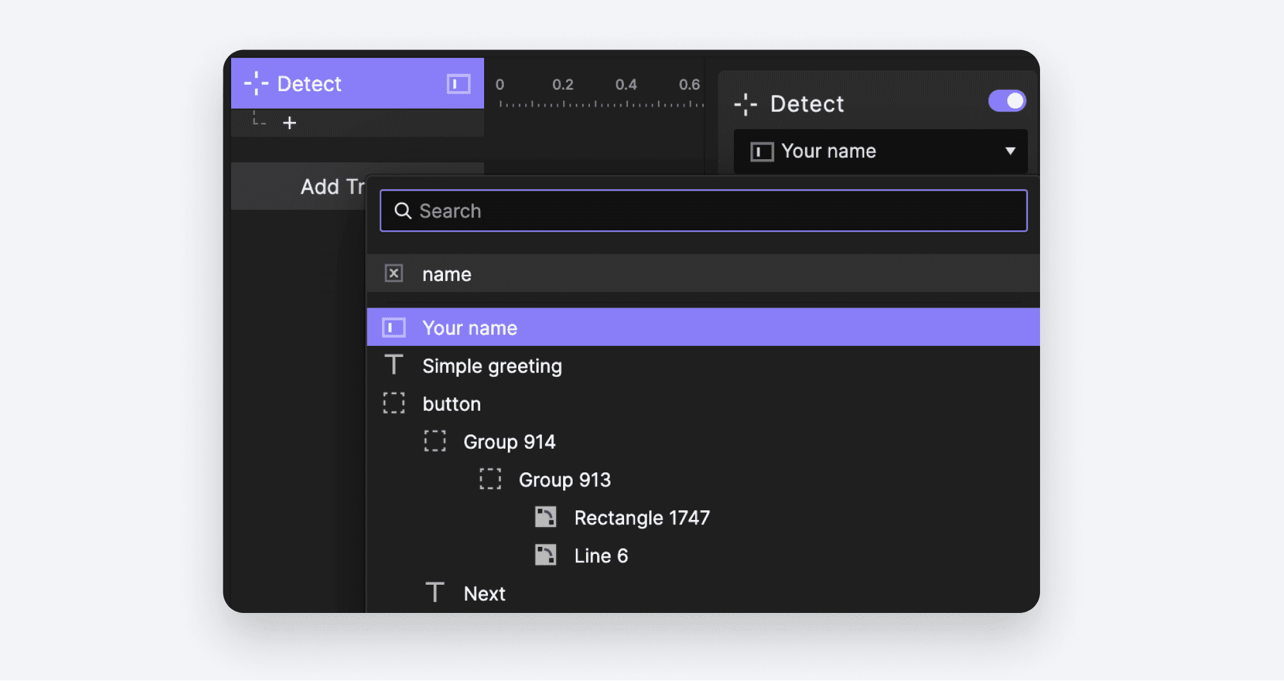Select the button container layer
Viewport: 1284px width, 681px height.
click(x=703, y=403)
